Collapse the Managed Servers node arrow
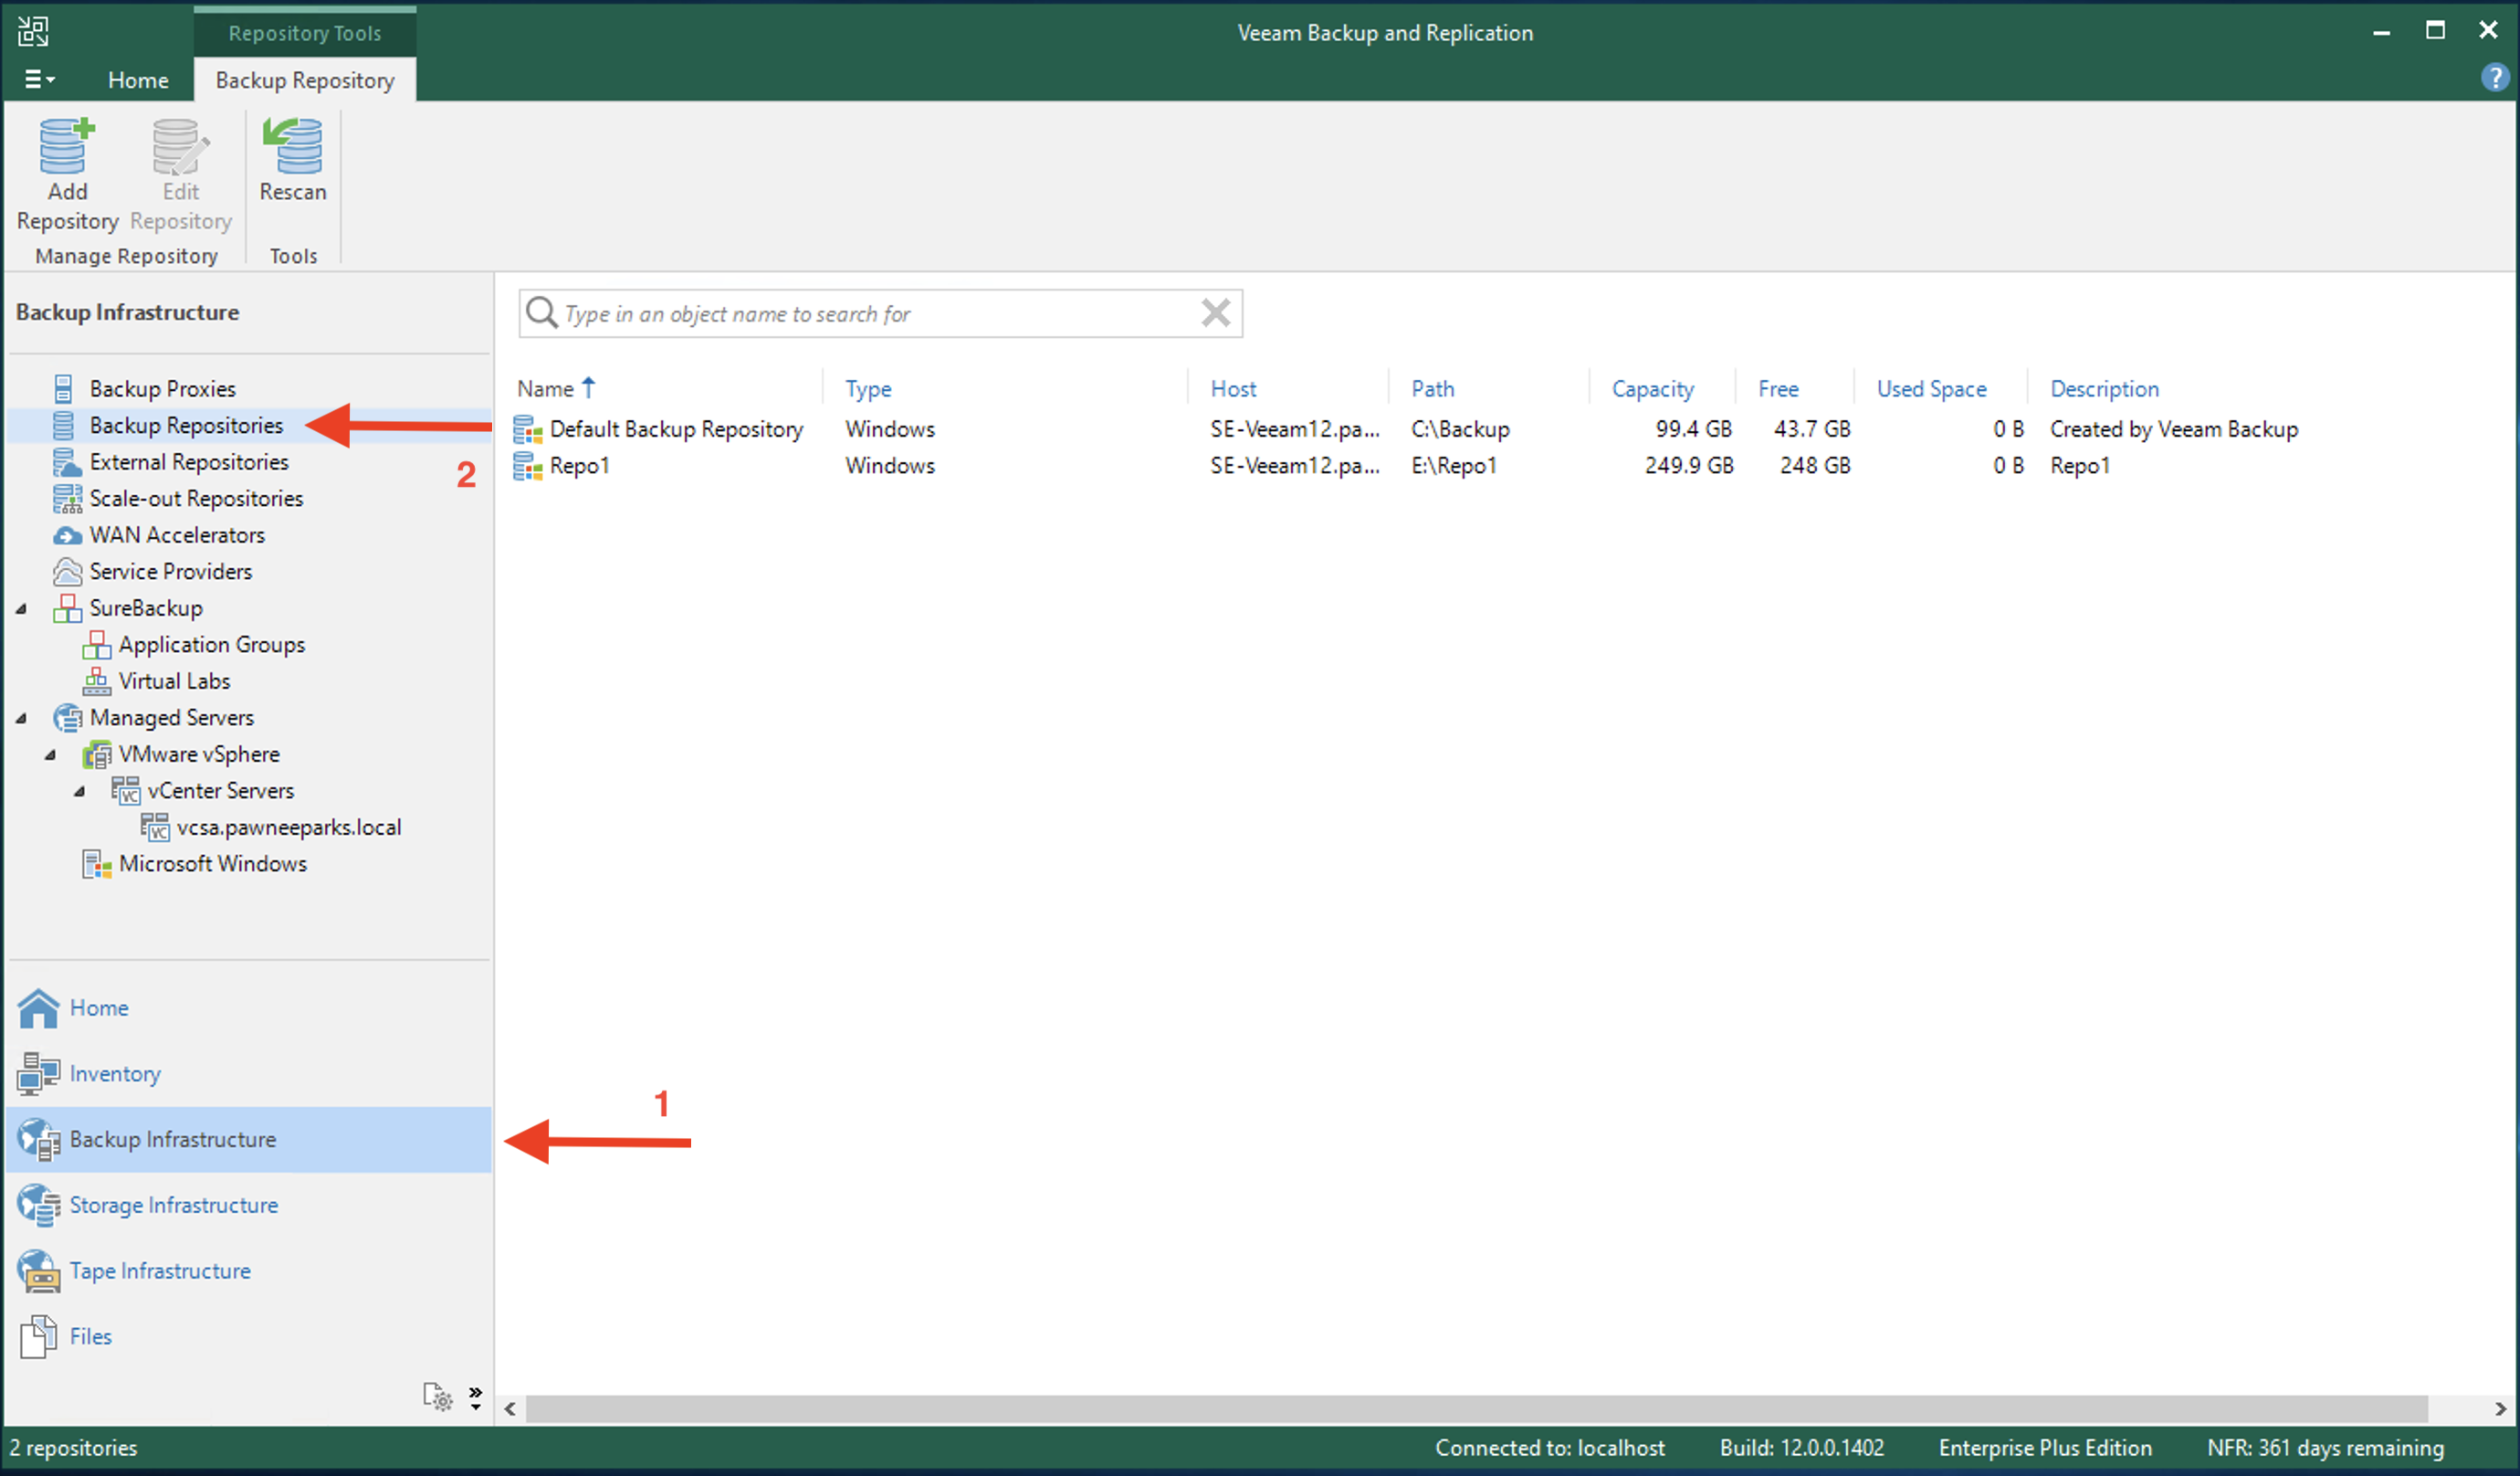This screenshot has height=1476, width=2520. (x=21, y=718)
